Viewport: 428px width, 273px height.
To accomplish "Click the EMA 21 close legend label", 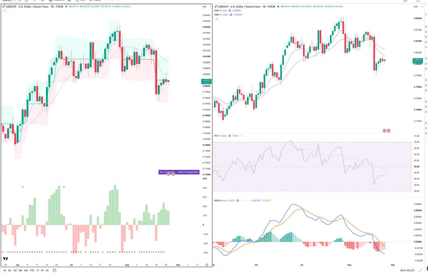I will pos(221,15).
